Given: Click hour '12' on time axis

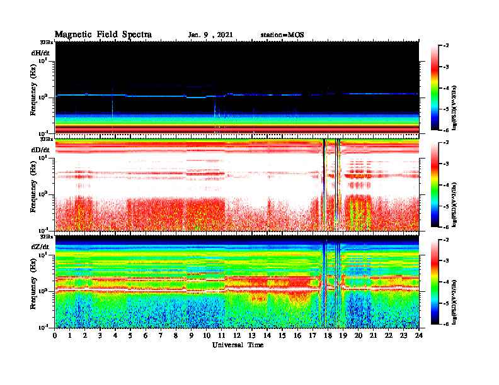Looking at the screenshot, I should point(237,335).
